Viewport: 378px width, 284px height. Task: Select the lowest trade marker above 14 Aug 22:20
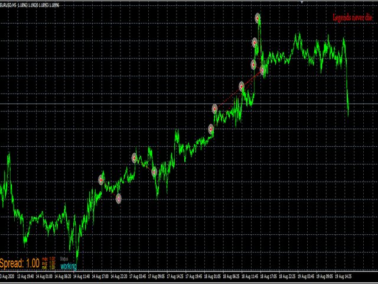point(118,199)
